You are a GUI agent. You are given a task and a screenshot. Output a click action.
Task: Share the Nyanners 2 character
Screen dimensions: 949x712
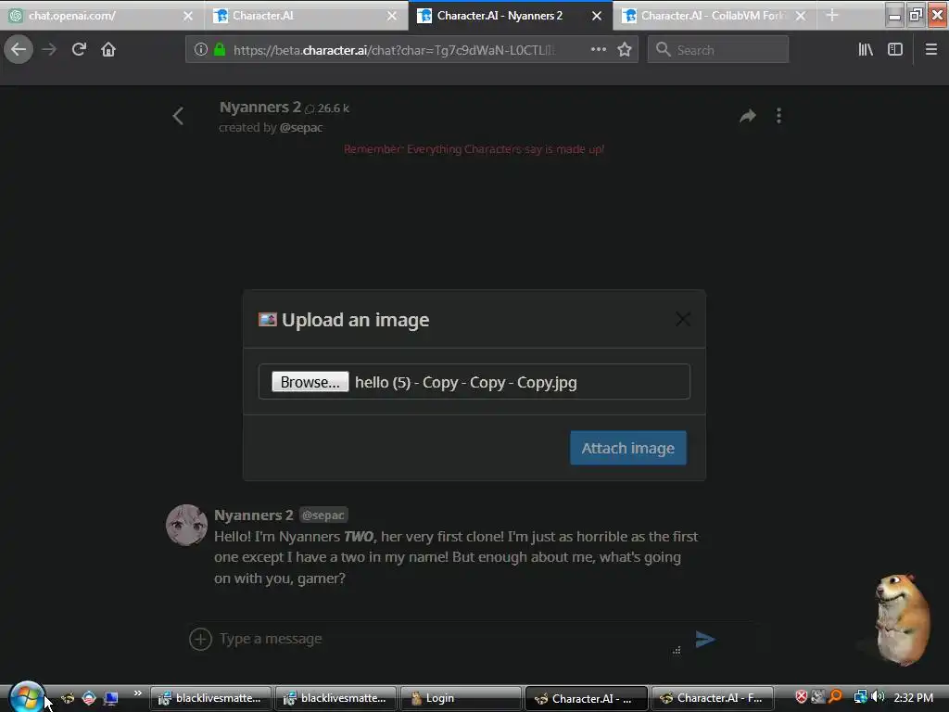tap(748, 116)
